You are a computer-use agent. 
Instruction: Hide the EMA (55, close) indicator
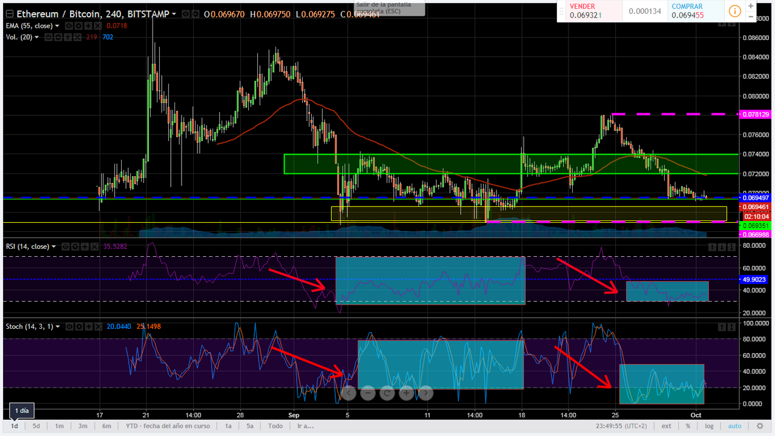click(x=69, y=26)
